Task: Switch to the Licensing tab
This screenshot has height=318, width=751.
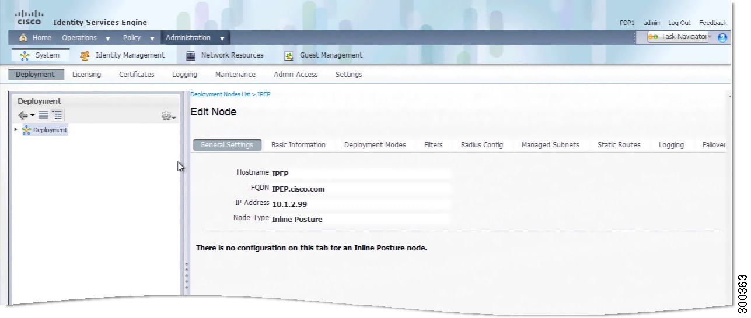Action: [86, 75]
